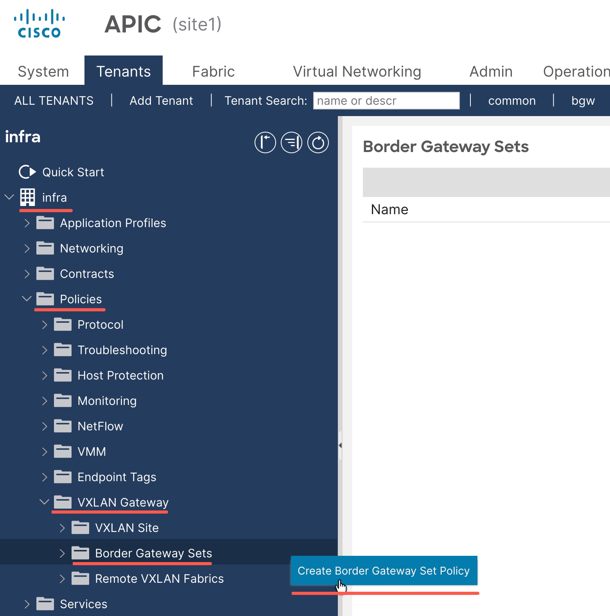Click the Monitoring folder icon
This screenshot has height=616, width=610.
(63, 401)
